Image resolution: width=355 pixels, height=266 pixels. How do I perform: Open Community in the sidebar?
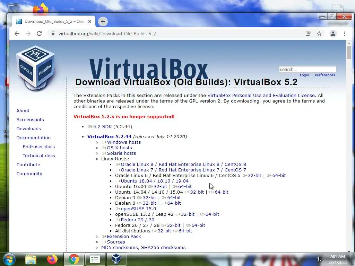click(29, 174)
